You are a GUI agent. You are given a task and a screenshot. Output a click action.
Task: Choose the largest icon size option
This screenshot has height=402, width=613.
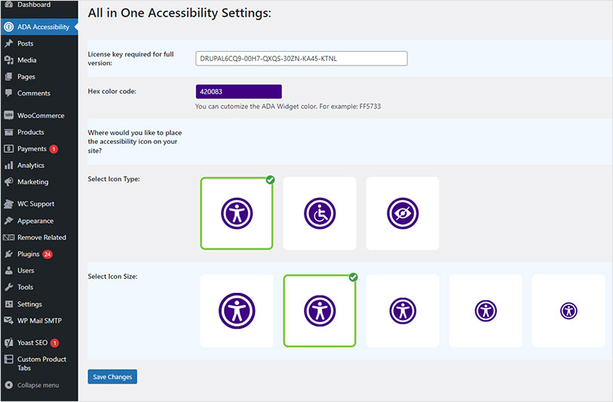click(x=237, y=311)
